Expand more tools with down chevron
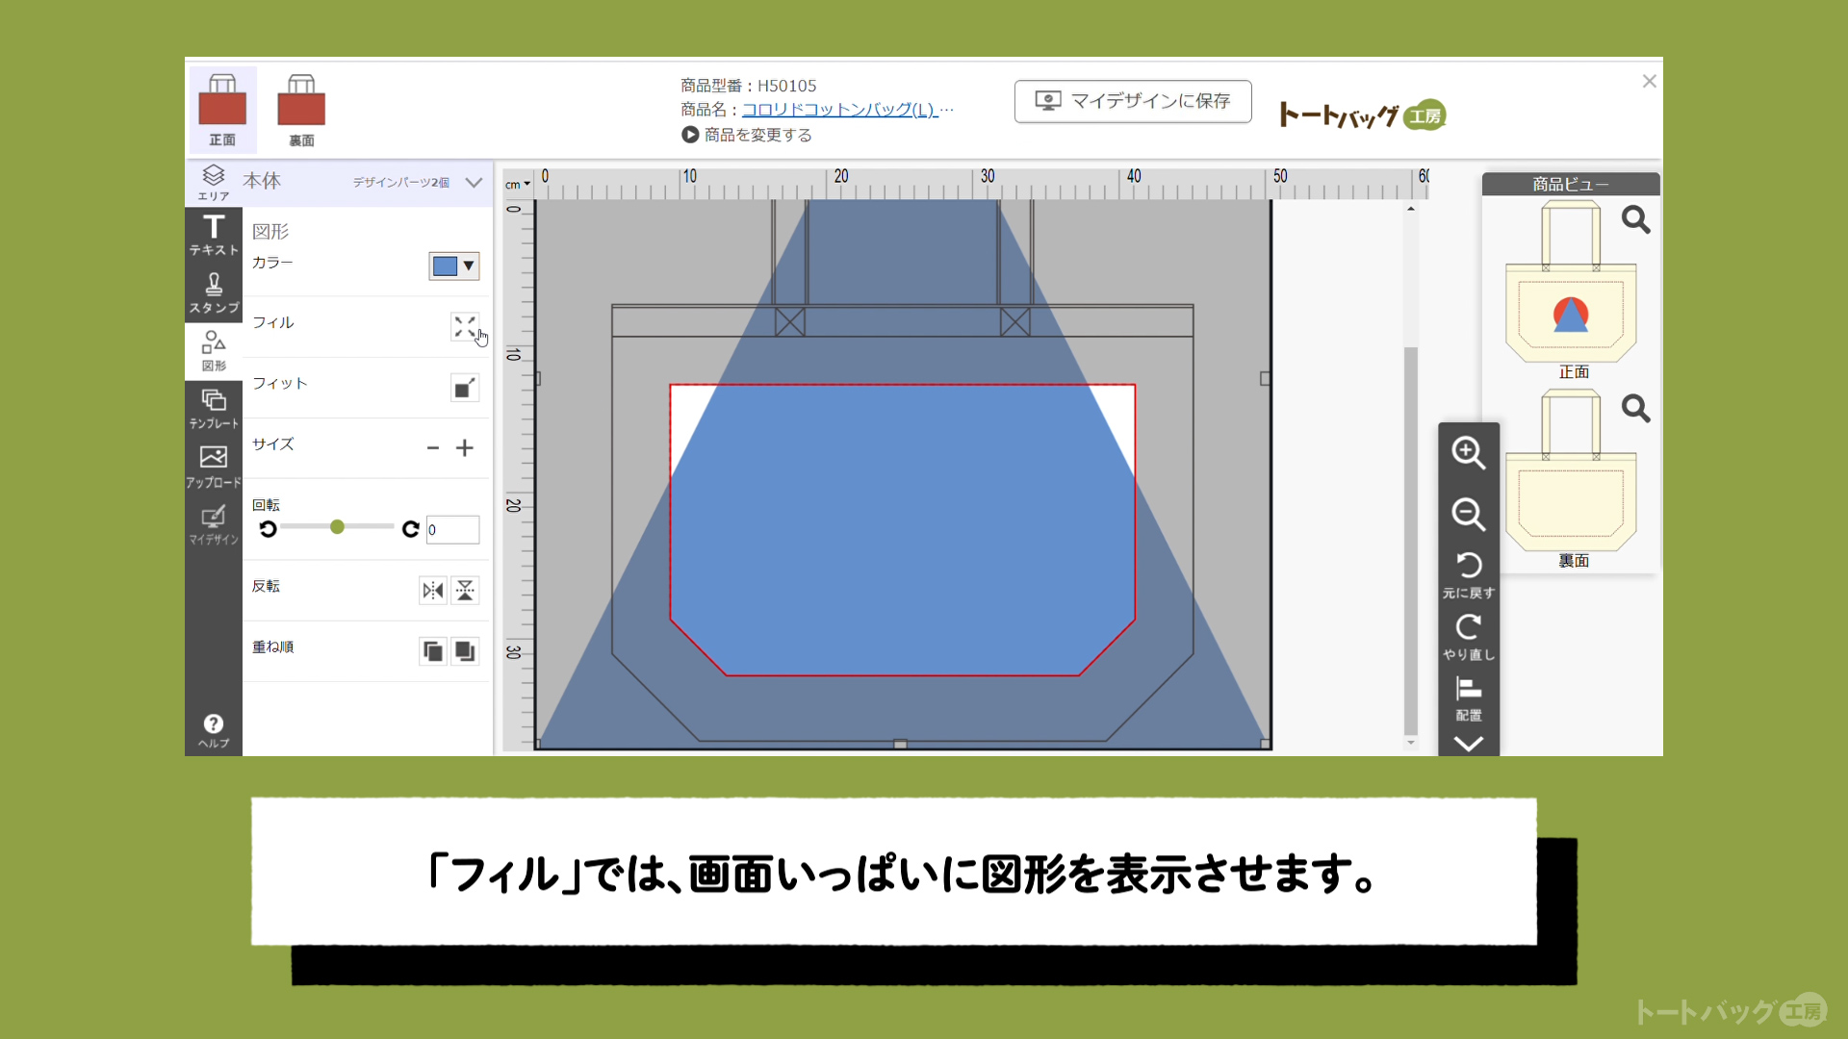The image size is (1848, 1039). (1468, 744)
